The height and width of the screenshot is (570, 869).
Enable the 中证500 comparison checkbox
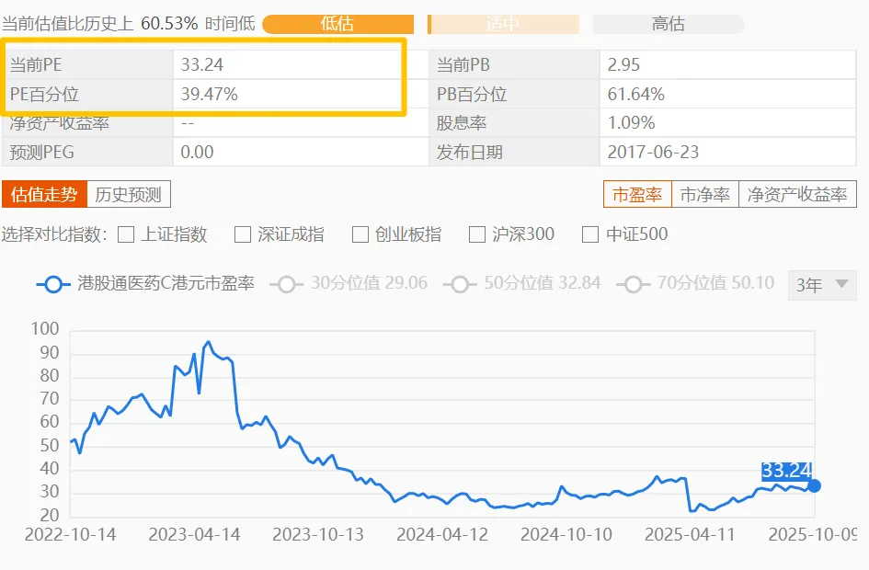pos(590,234)
